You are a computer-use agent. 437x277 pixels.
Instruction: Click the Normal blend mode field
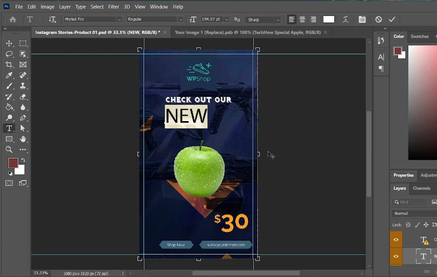414,213
